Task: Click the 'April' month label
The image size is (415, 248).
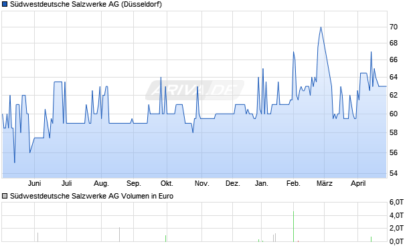Action: tap(358, 183)
